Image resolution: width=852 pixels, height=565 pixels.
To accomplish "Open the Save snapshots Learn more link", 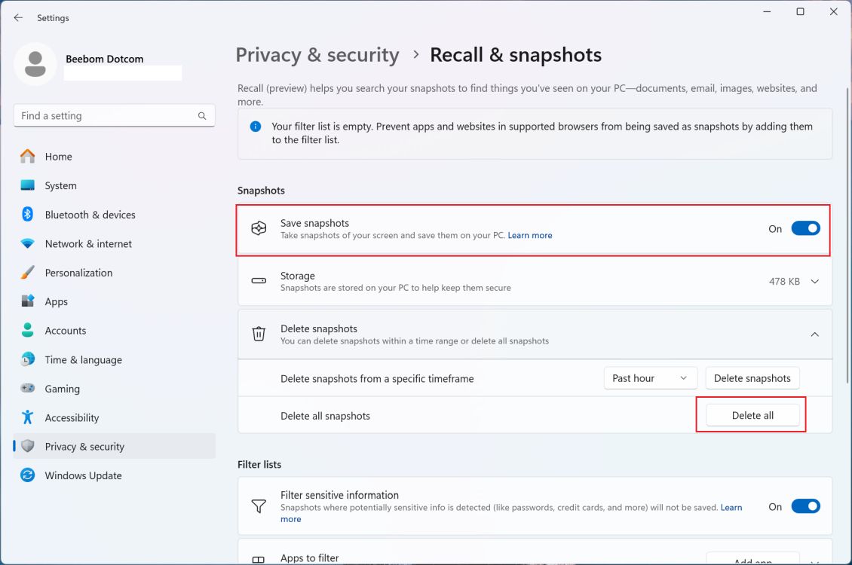I will coord(530,235).
